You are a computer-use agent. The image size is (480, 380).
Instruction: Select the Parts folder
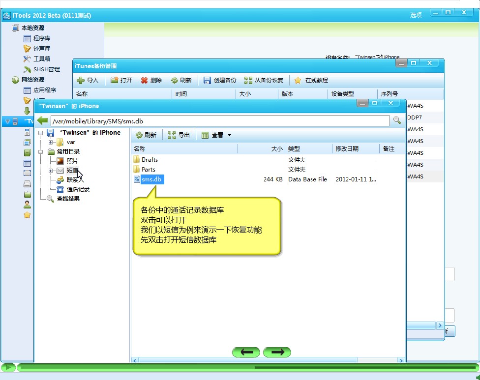(x=145, y=169)
